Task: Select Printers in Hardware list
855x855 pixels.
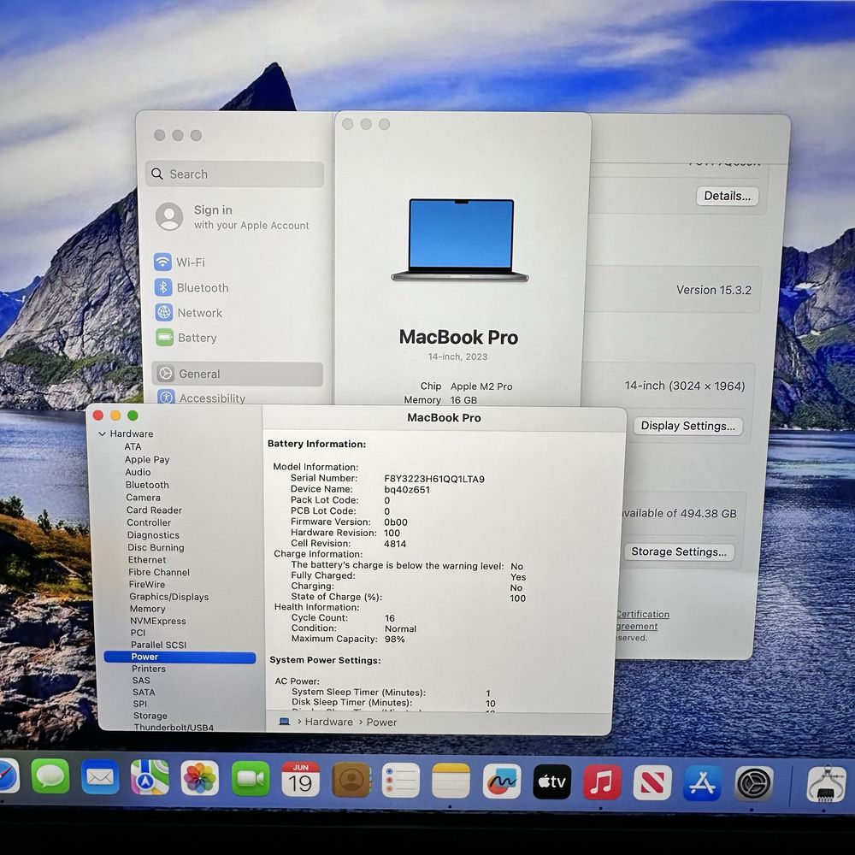Action: (x=148, y=669)
